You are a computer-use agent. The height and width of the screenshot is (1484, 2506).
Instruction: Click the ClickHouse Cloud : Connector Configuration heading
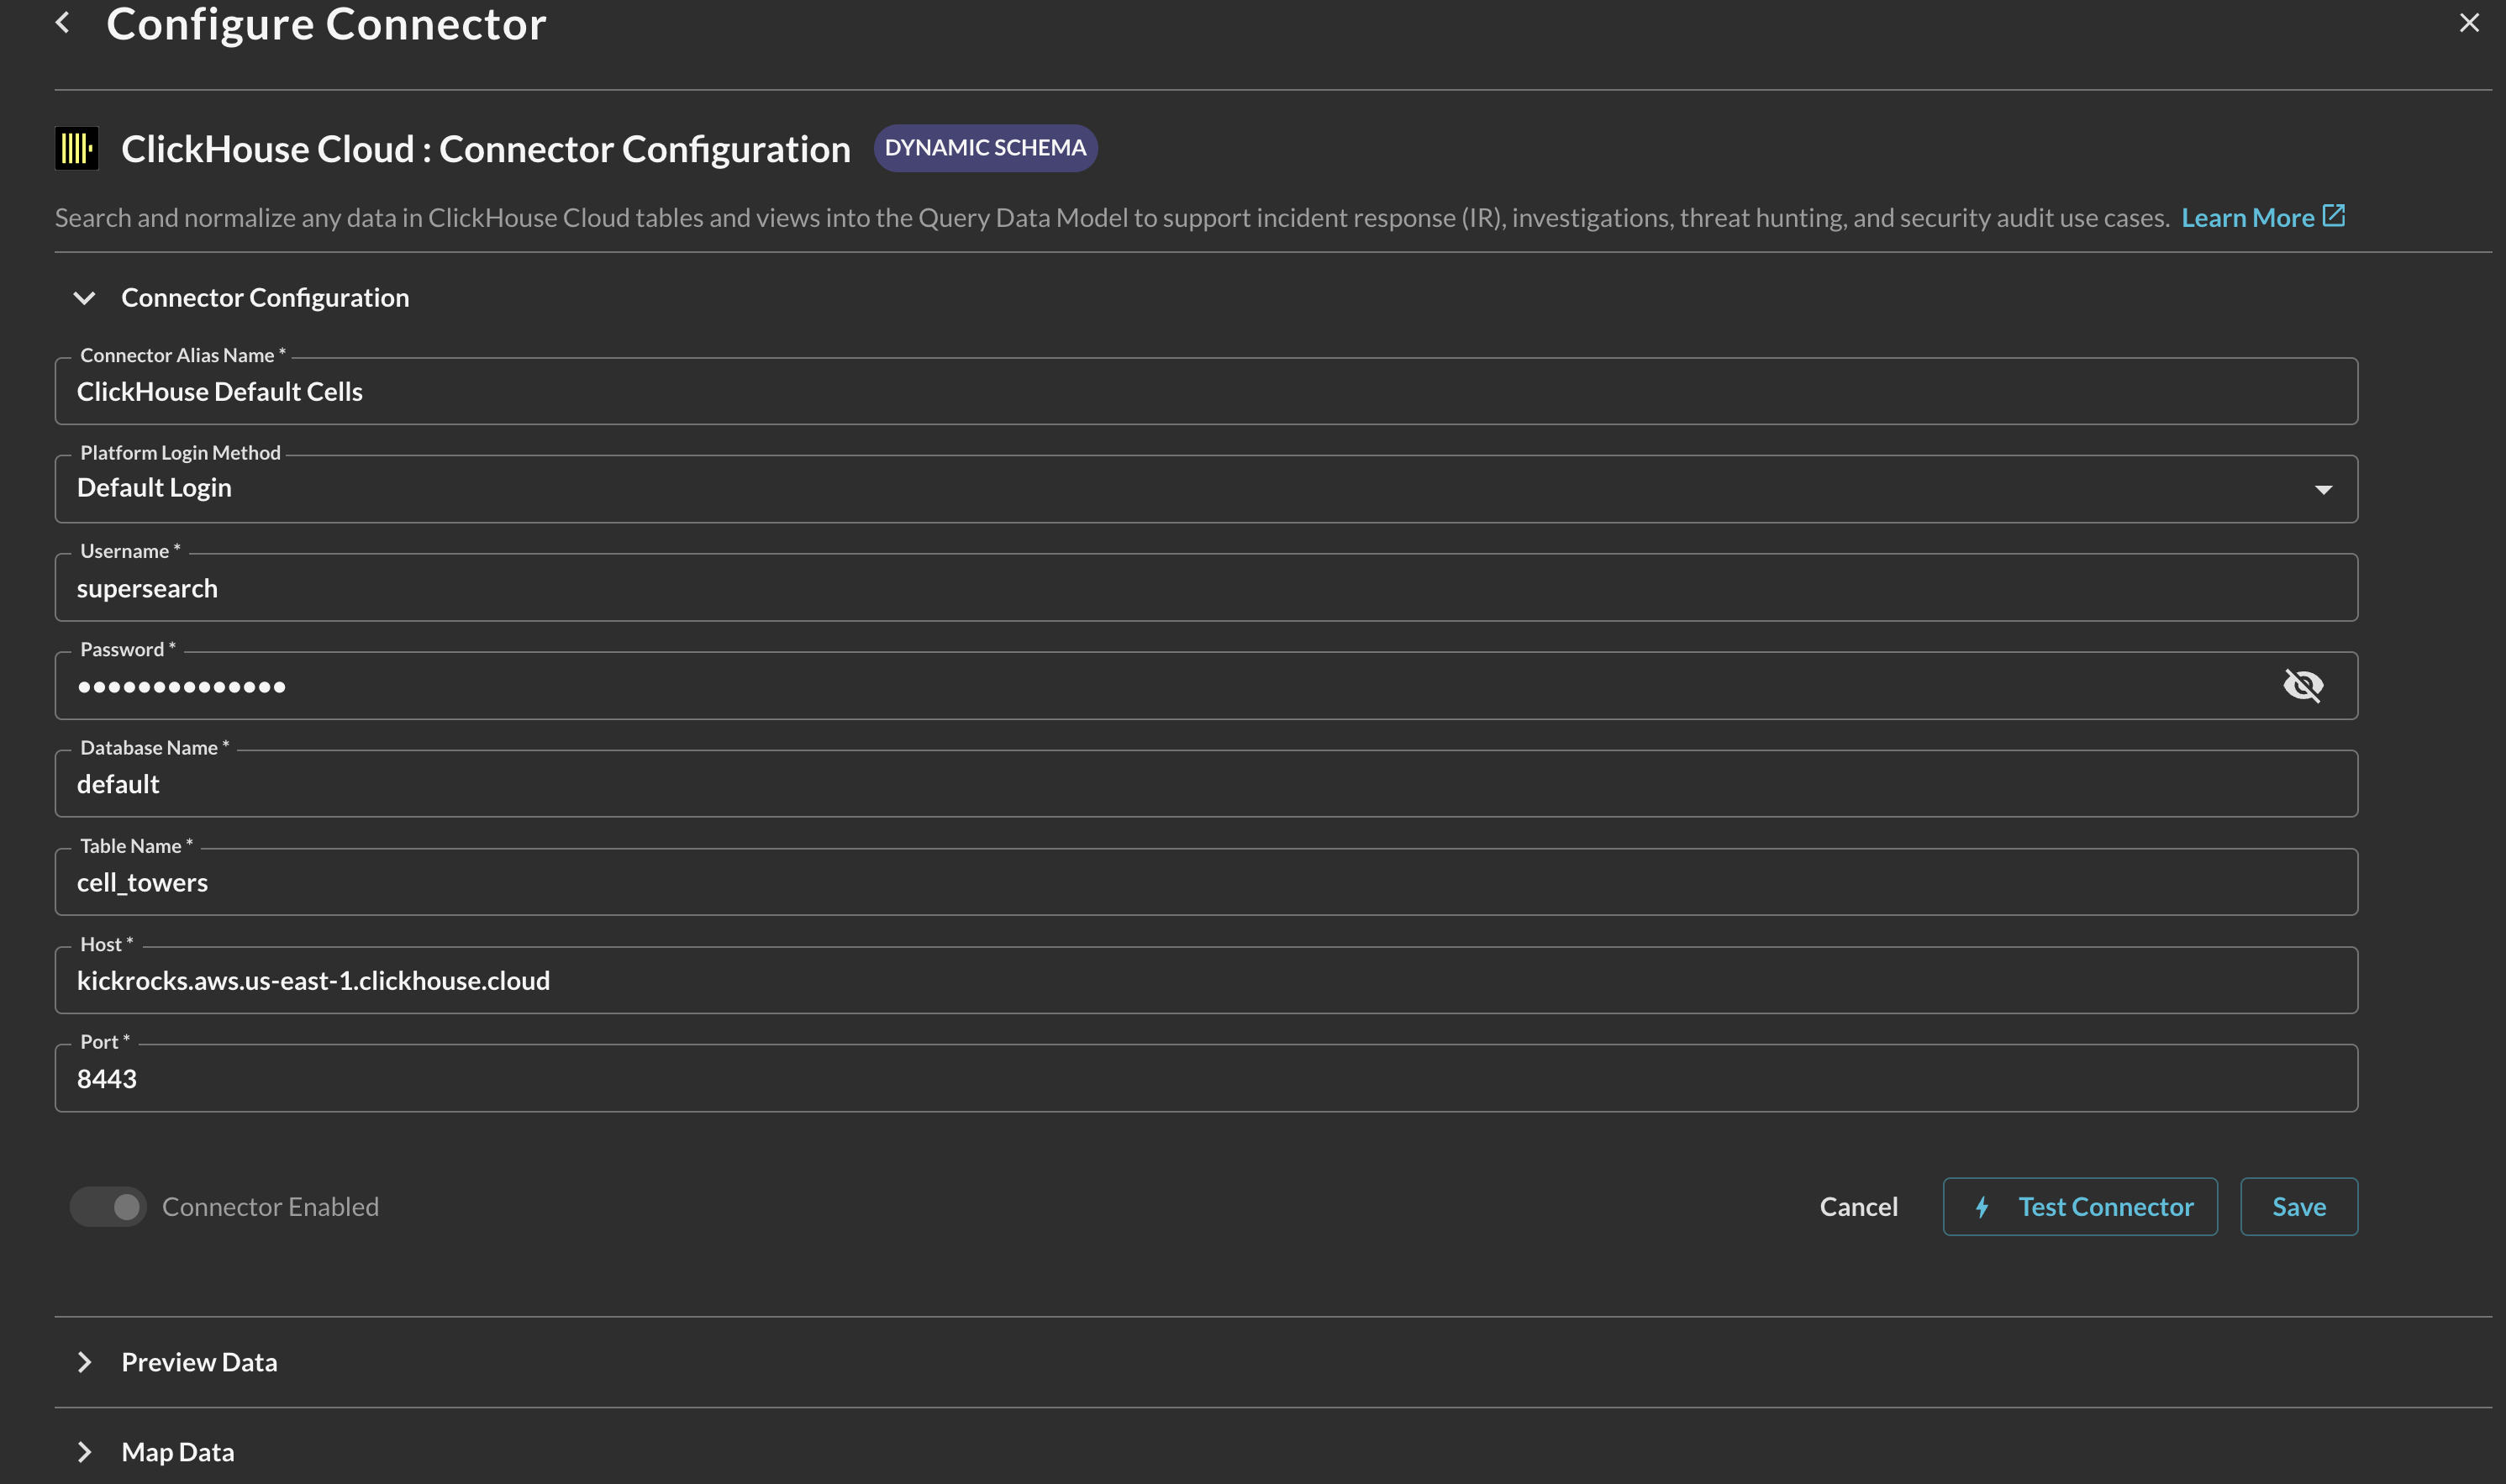[x=486, y=149]
